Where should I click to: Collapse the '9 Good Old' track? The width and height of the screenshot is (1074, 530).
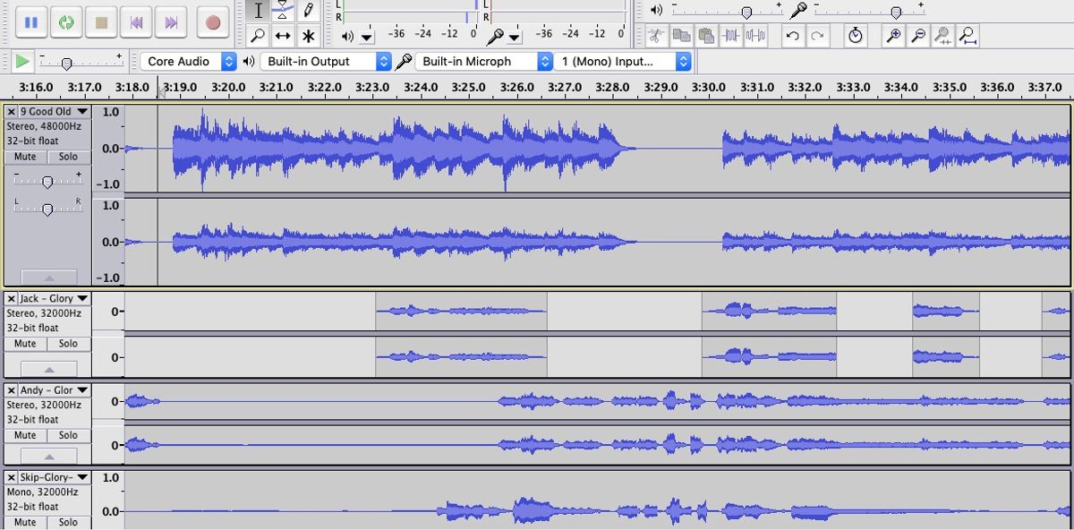coord(49,278)
